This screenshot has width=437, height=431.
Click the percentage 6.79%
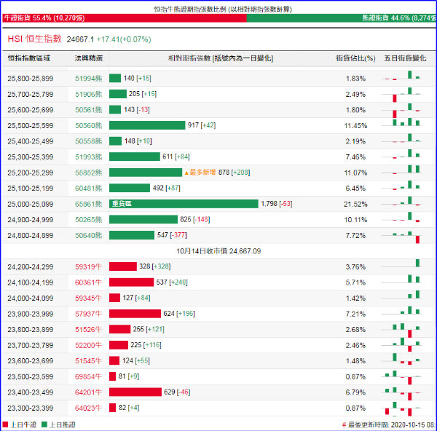pyautogui.click(x=355, y=392)
